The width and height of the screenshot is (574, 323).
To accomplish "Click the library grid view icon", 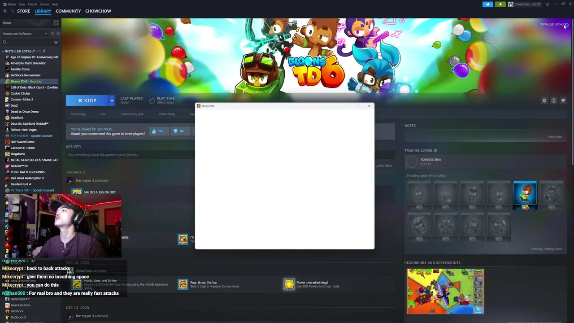I will click(56, 23).
